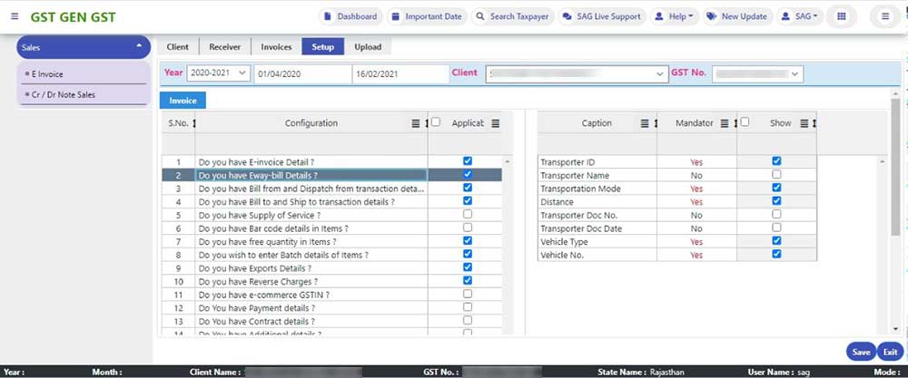The image size is (908, 378).
Task: Switch to the Upload tab
Action: [368, 46]
